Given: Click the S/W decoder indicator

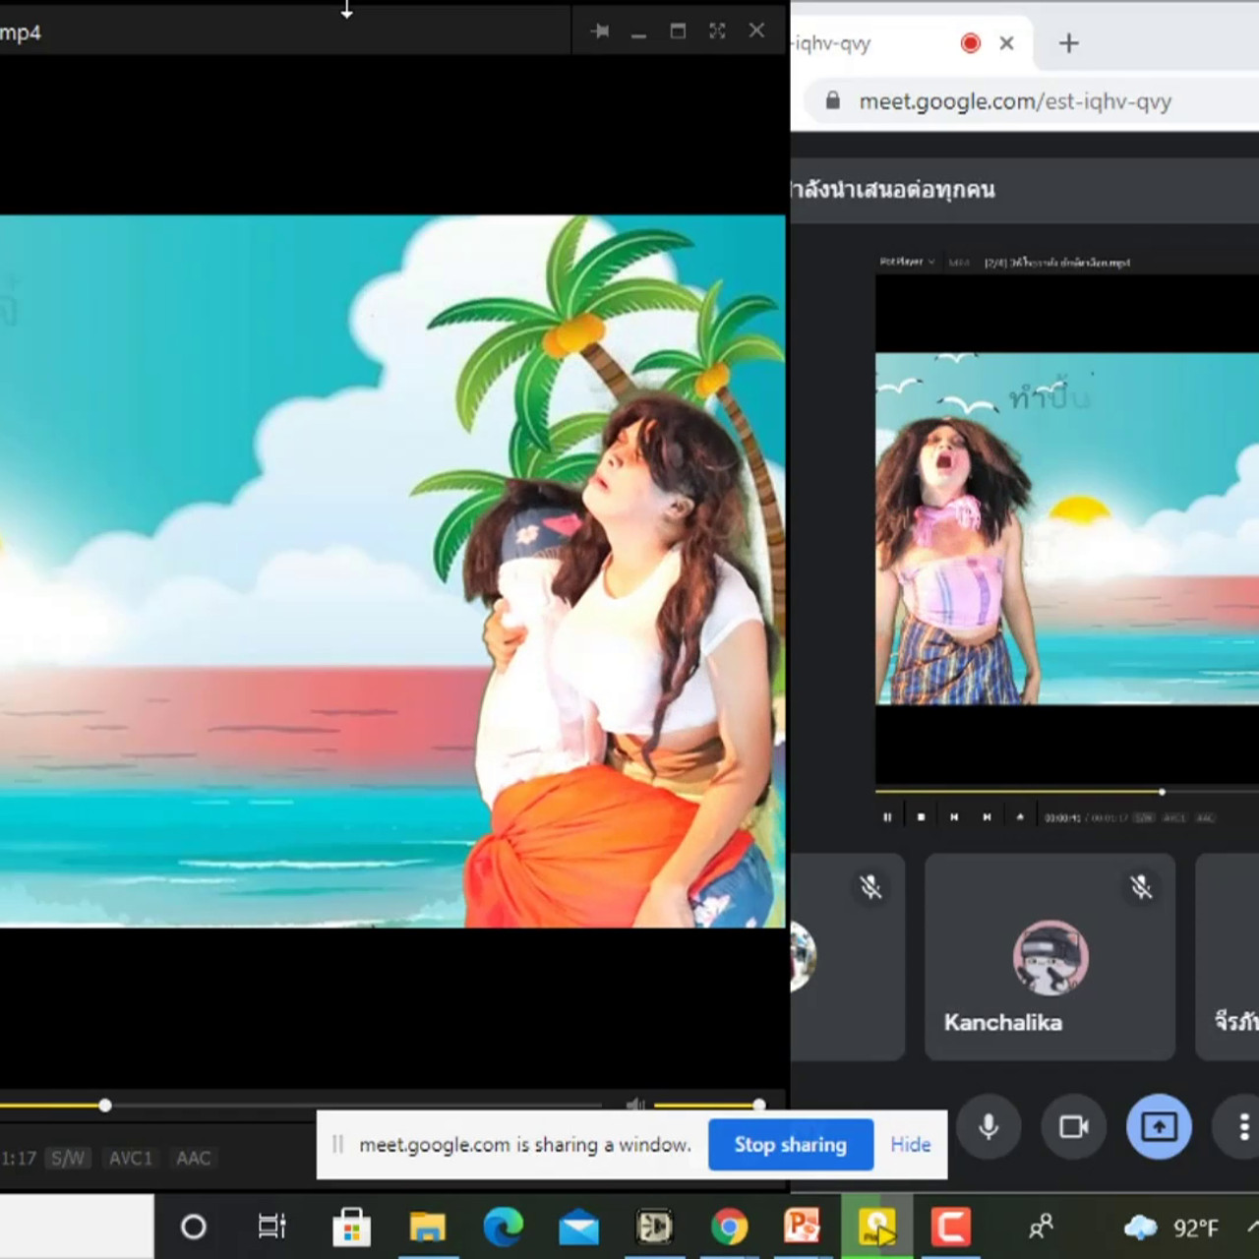Looking at the screenshot, I should (x=68, y=1158).
